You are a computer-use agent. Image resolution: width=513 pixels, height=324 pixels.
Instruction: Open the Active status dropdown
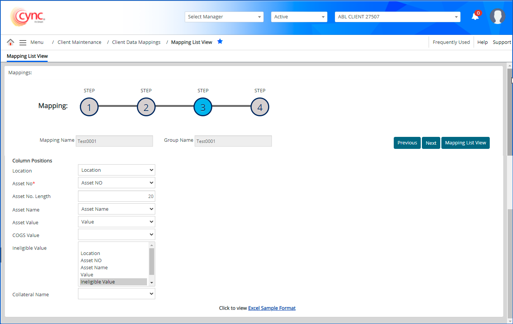(x=299, y=17)
